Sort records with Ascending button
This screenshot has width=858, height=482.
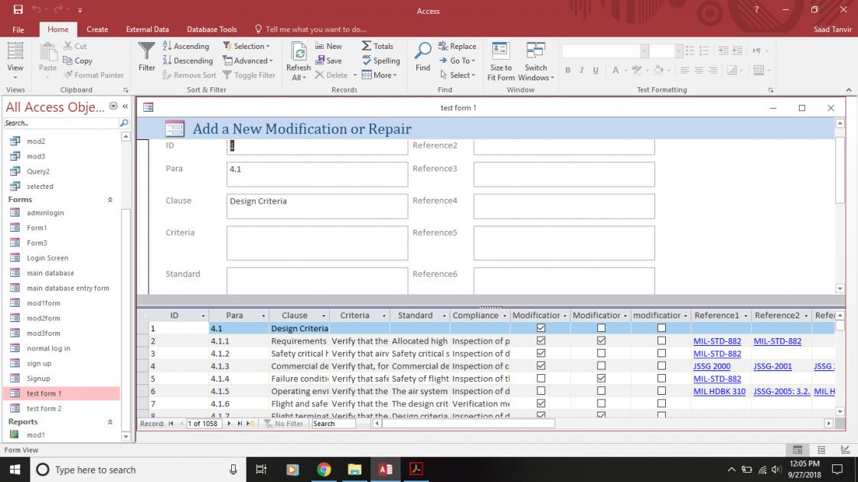tap(186, 46)
